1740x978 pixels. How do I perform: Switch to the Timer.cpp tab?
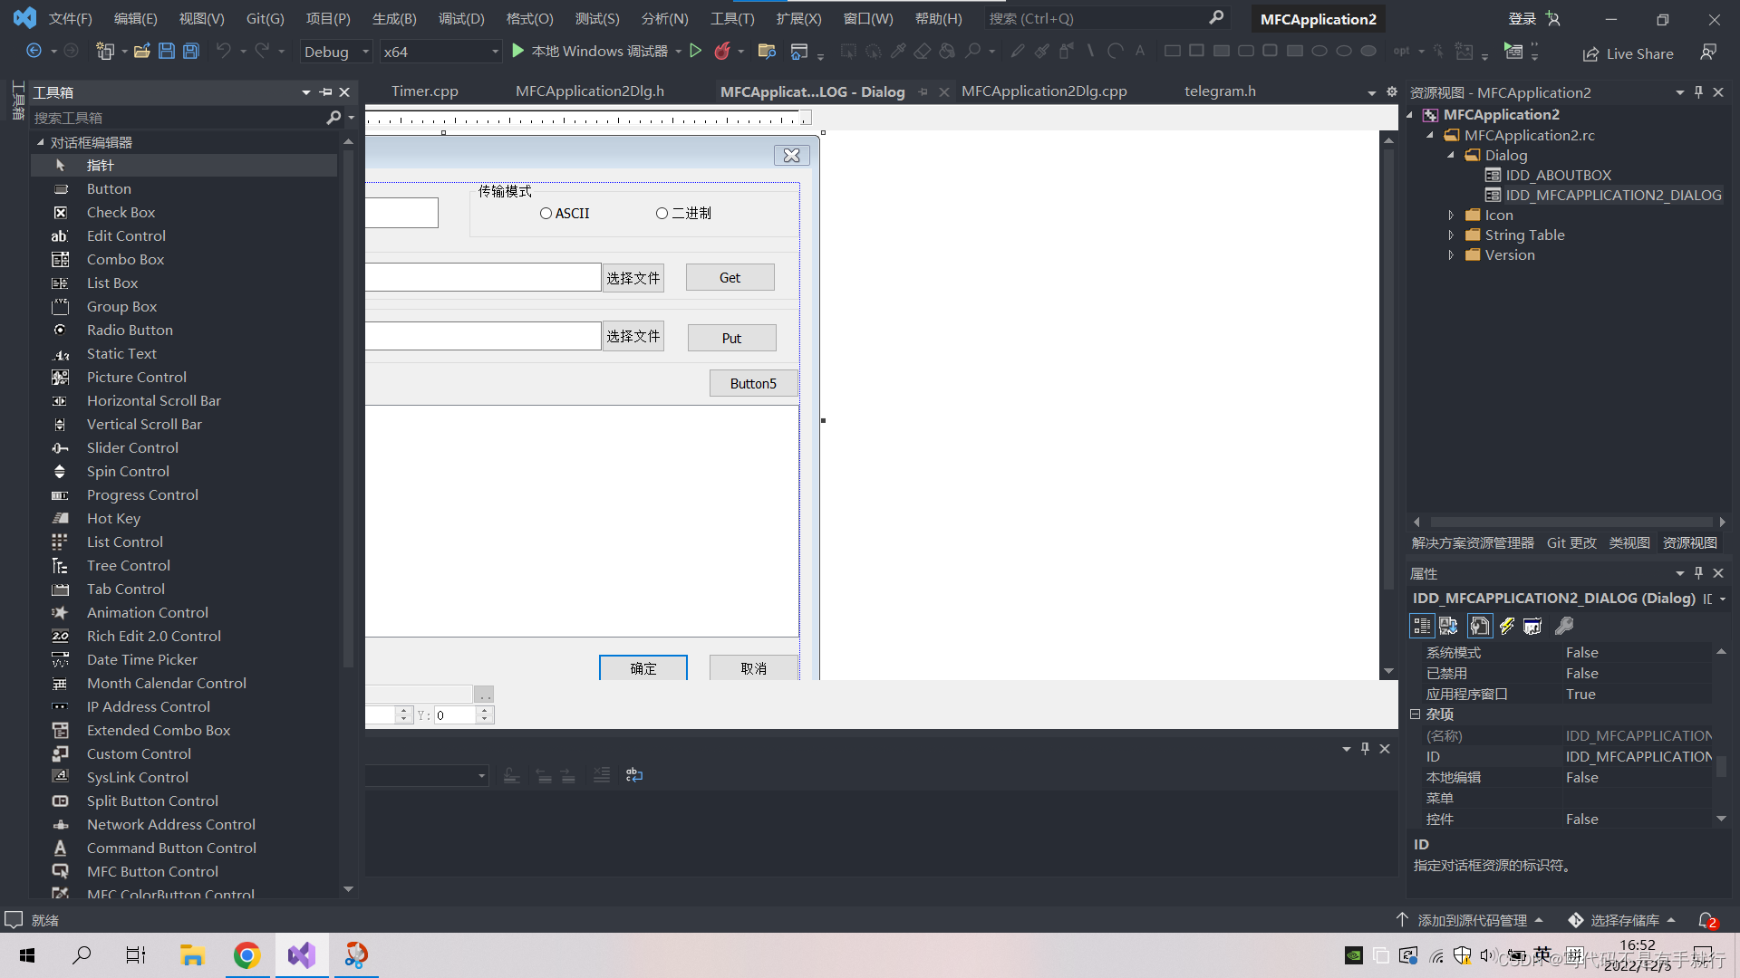(424, 91)
